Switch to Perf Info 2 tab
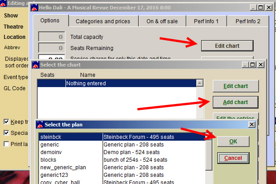The height and width of the screenshot is (184, 276). pos(248,21)
